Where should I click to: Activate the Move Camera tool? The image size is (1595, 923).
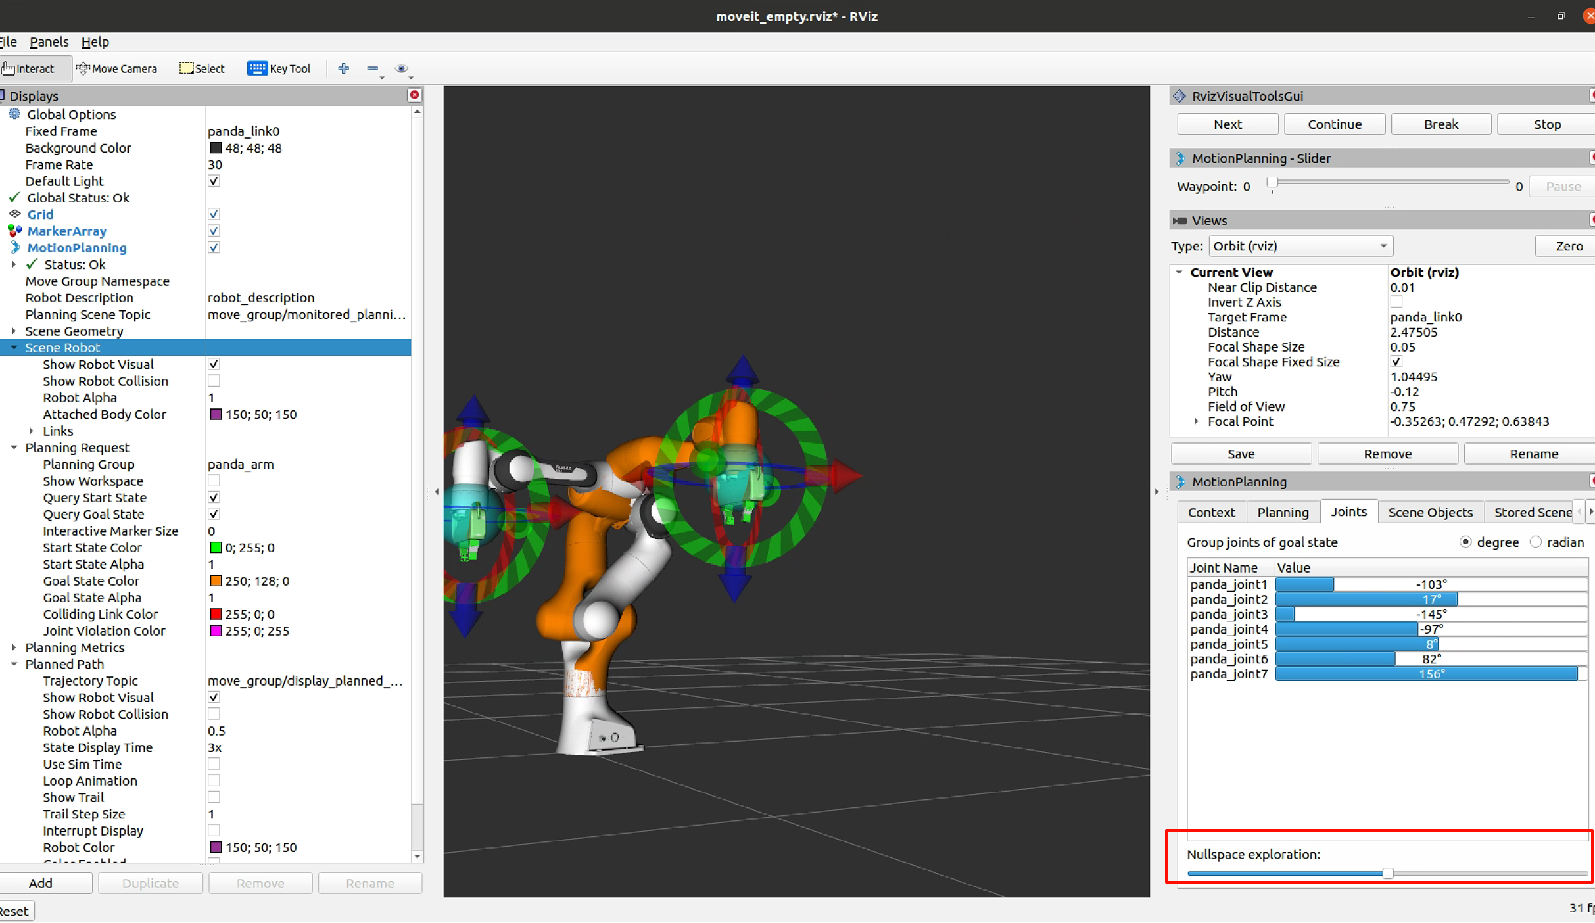pos(116,68)
